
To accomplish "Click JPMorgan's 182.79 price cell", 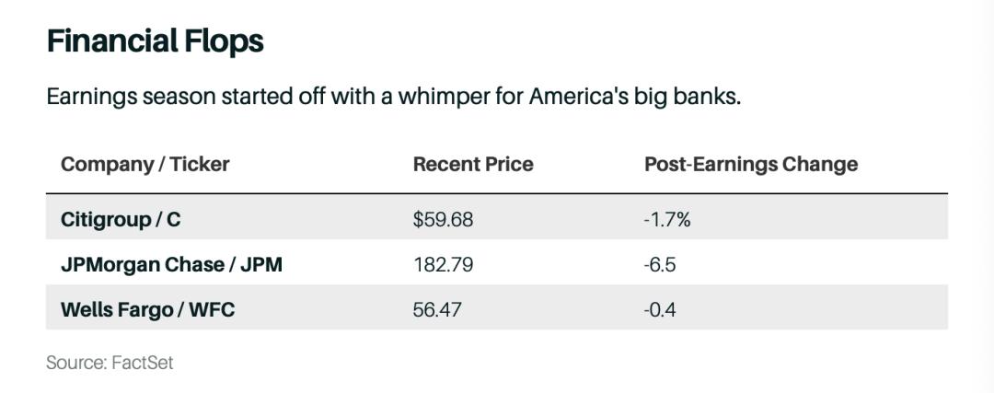I will pyautogui.click(x=443, y=264).
